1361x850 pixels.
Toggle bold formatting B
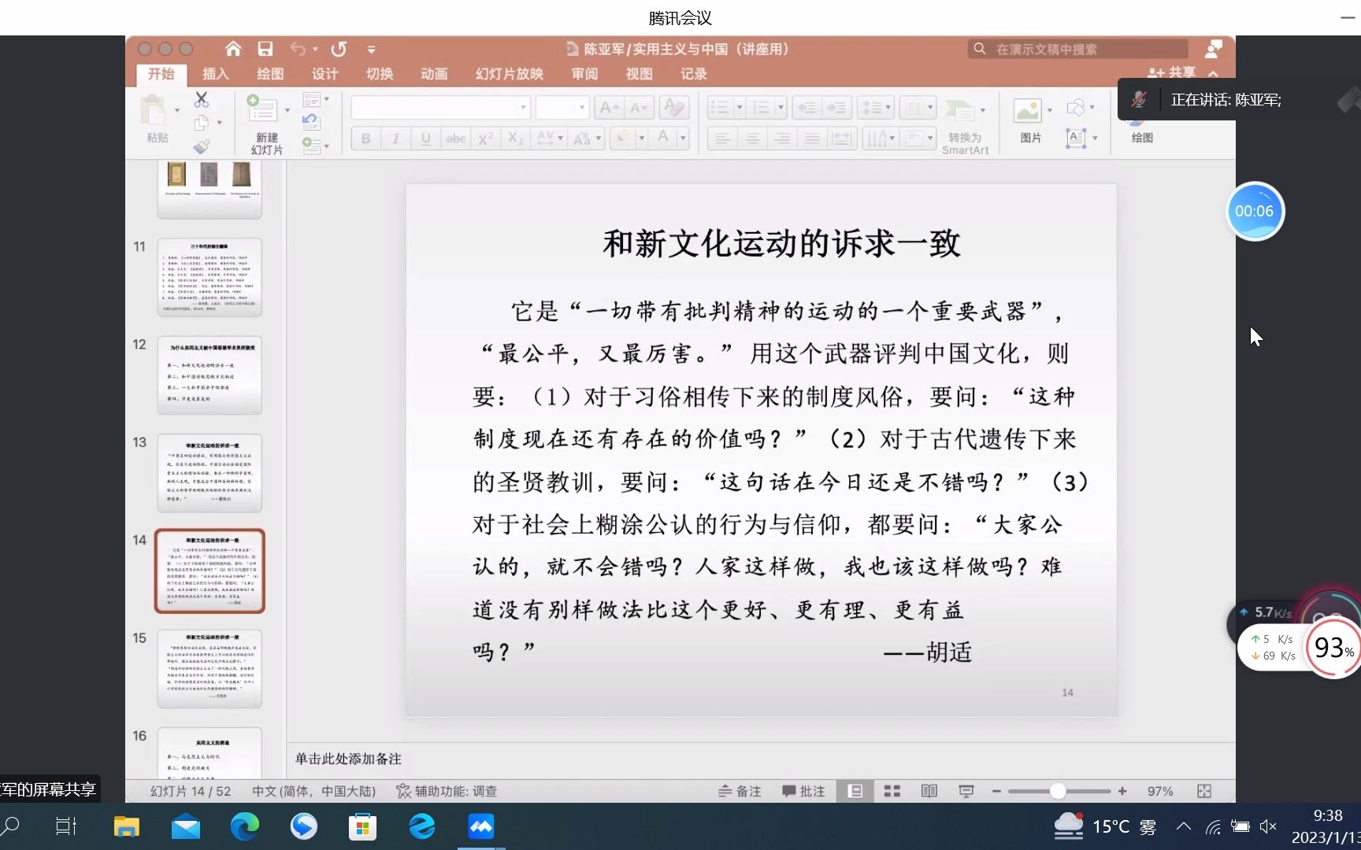tap(366, 139)
